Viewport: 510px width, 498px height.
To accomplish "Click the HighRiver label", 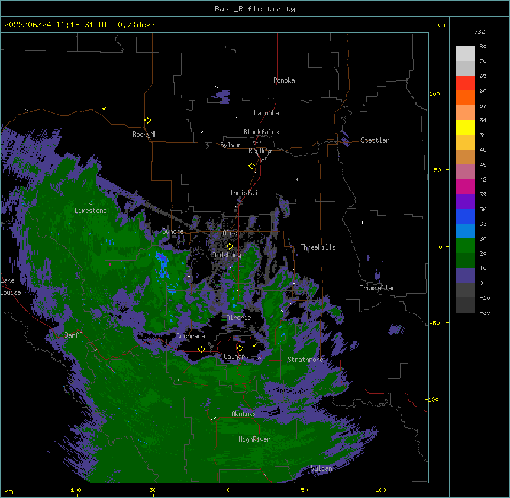I will [254, 439].
